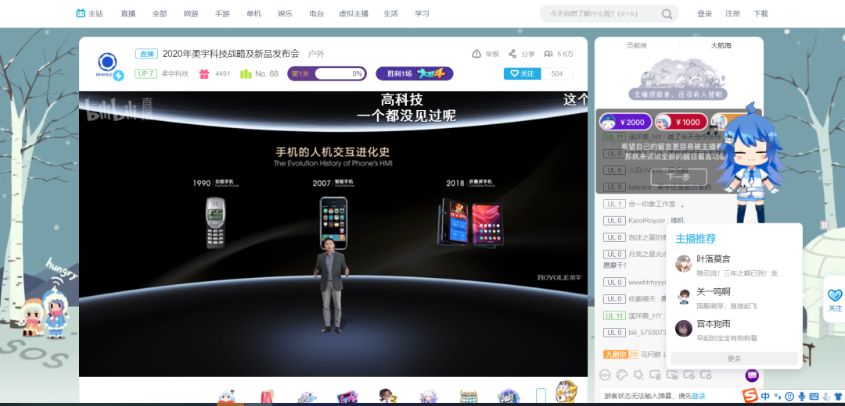Expand 更多 in the 主播推荐 panel

tap(734, 358)
